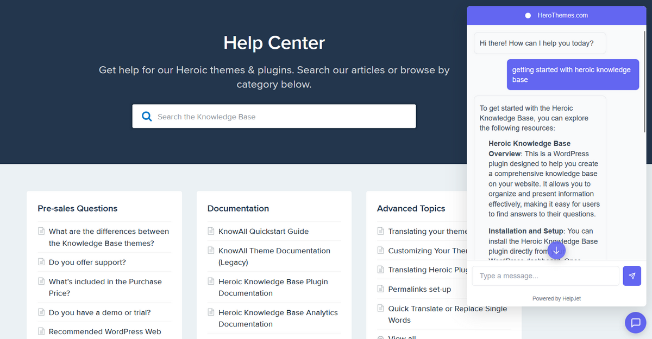Open Heroic Knowledge Base Plugin Documentation
This screenshot has height=339, width=652.
click(x=273, y=287)
